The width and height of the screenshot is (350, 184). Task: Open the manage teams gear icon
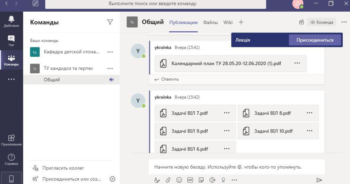click(112, 179)
